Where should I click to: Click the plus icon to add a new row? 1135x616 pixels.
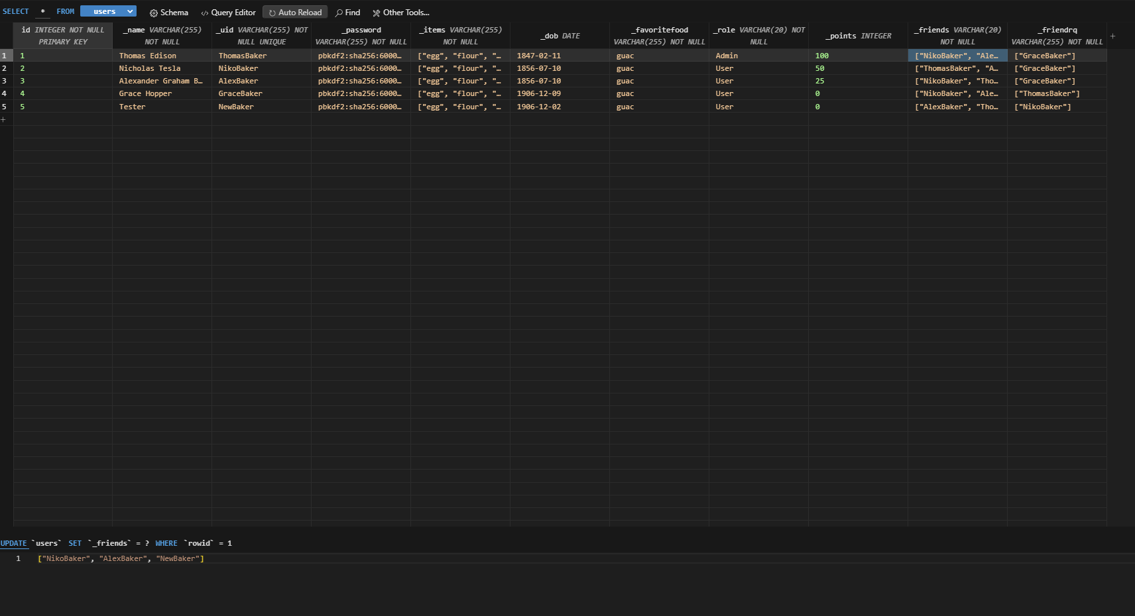[x=3, y=119]
